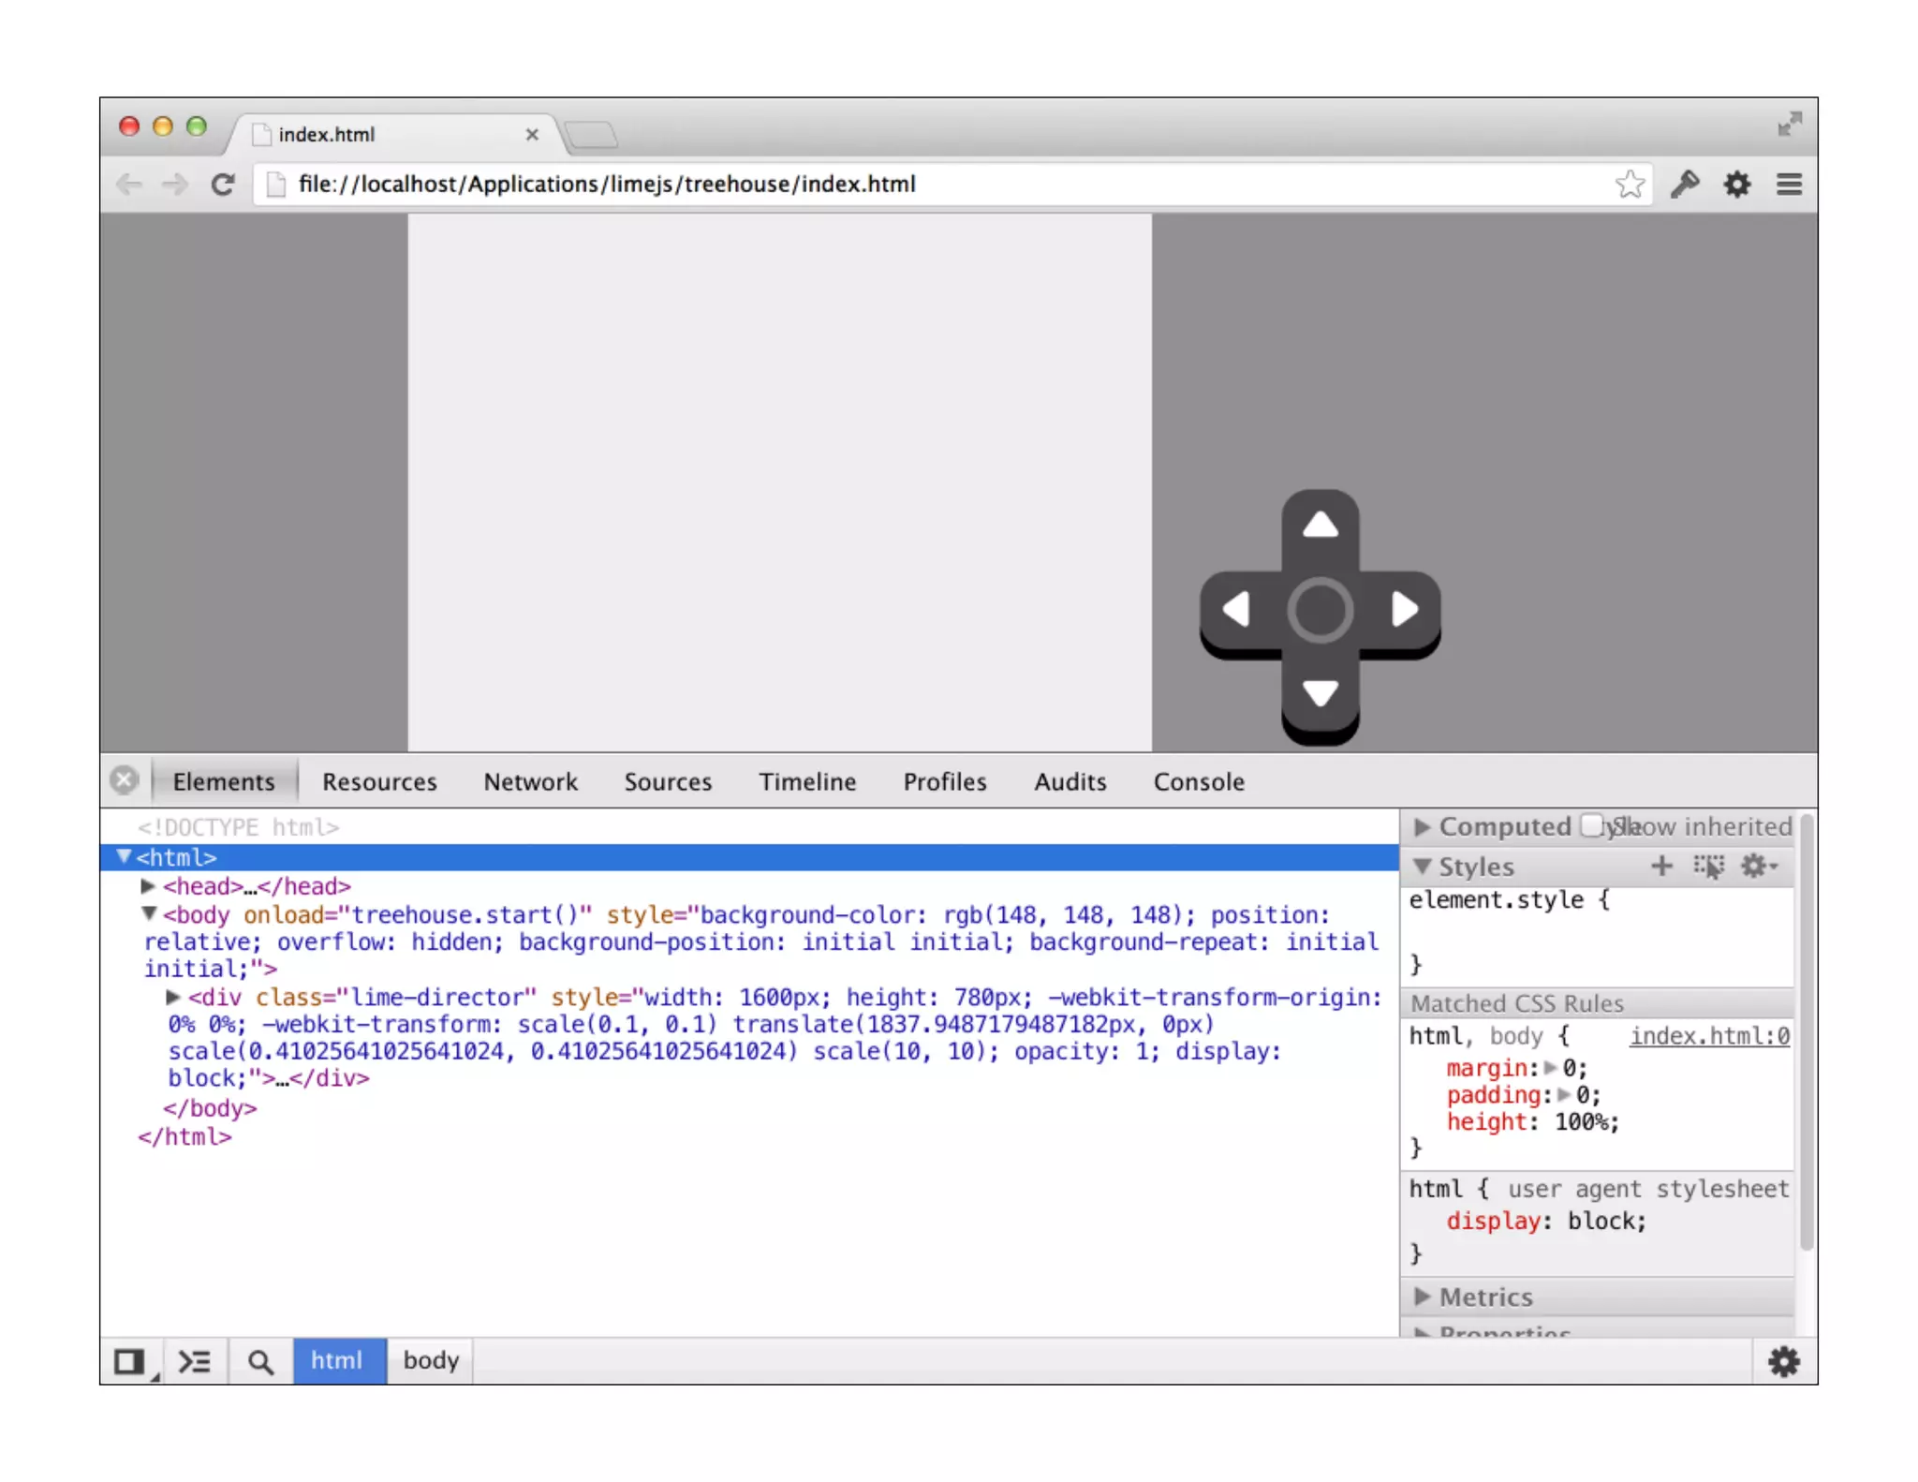Select the closing </body> tag line
1918x1482 pixels.
coord(210,1108)
